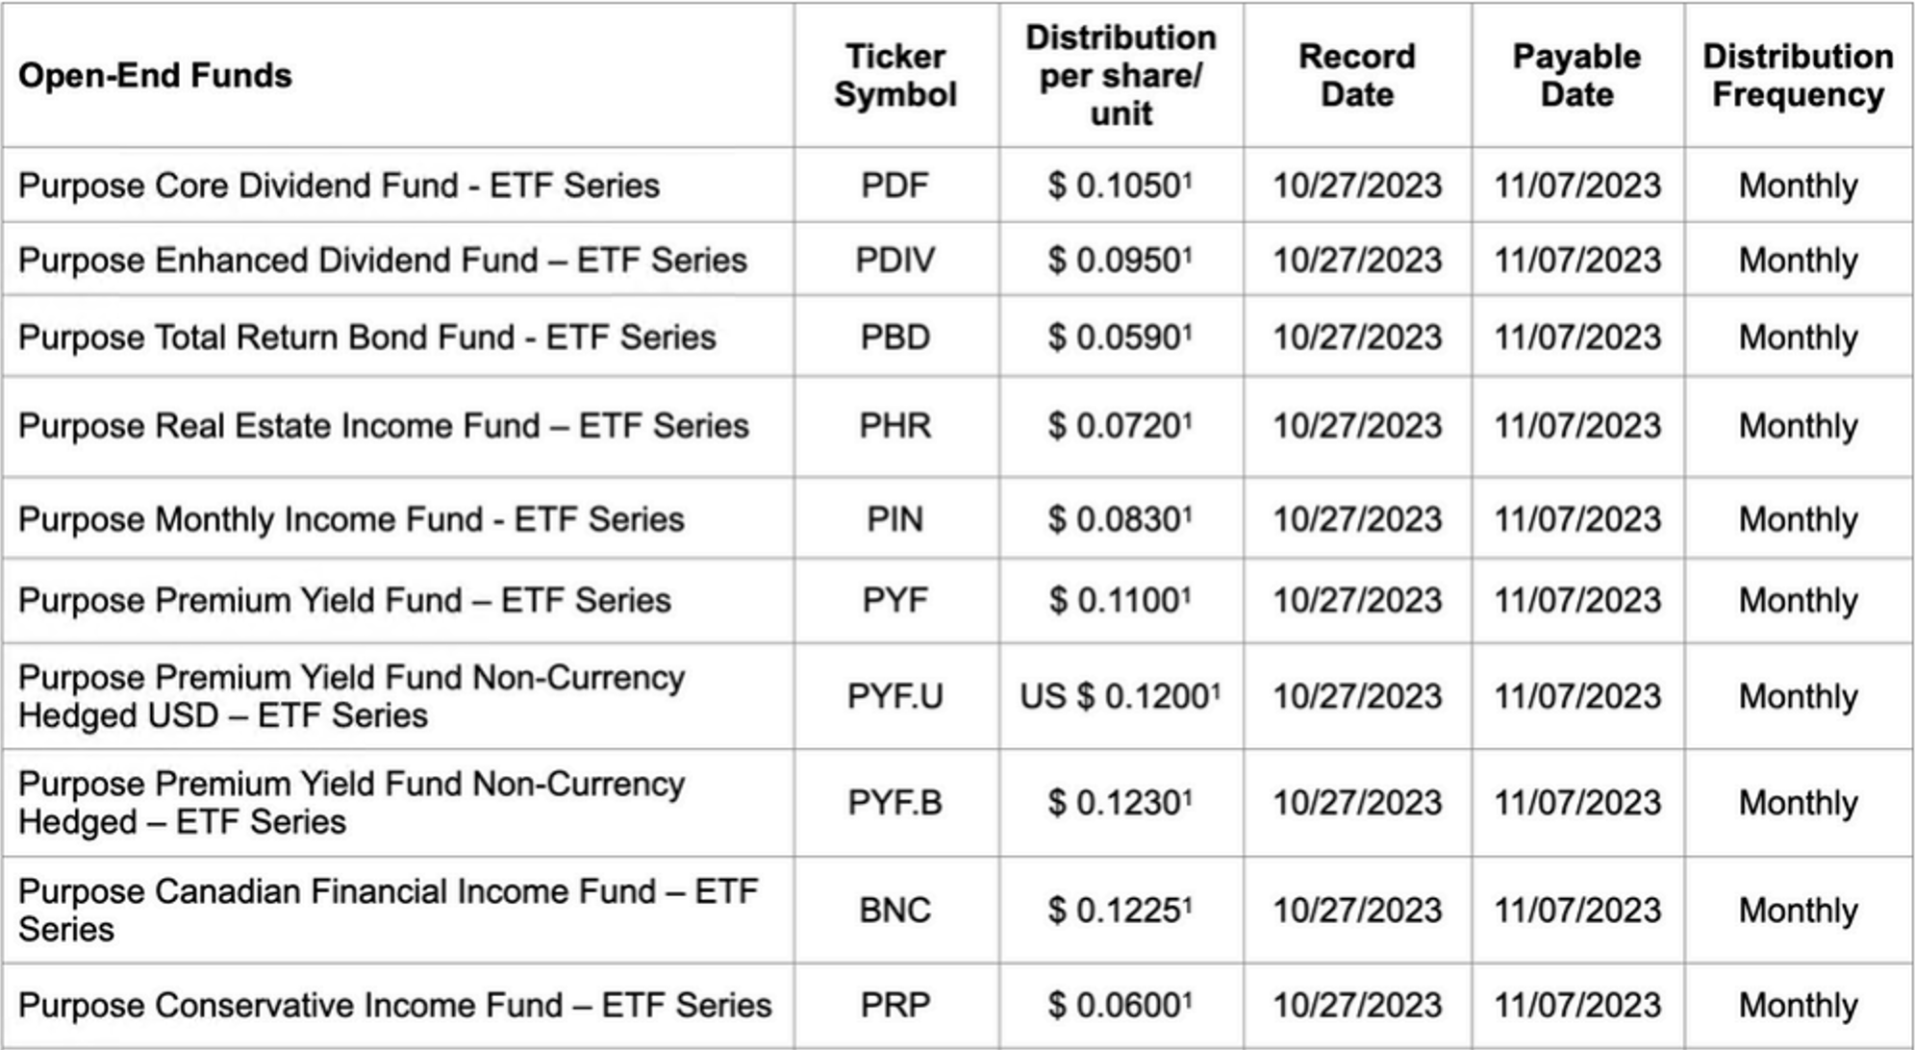Select the PDIV ticker cell
Screen dimensions: 1915x1050
click(x=895, y=261)
